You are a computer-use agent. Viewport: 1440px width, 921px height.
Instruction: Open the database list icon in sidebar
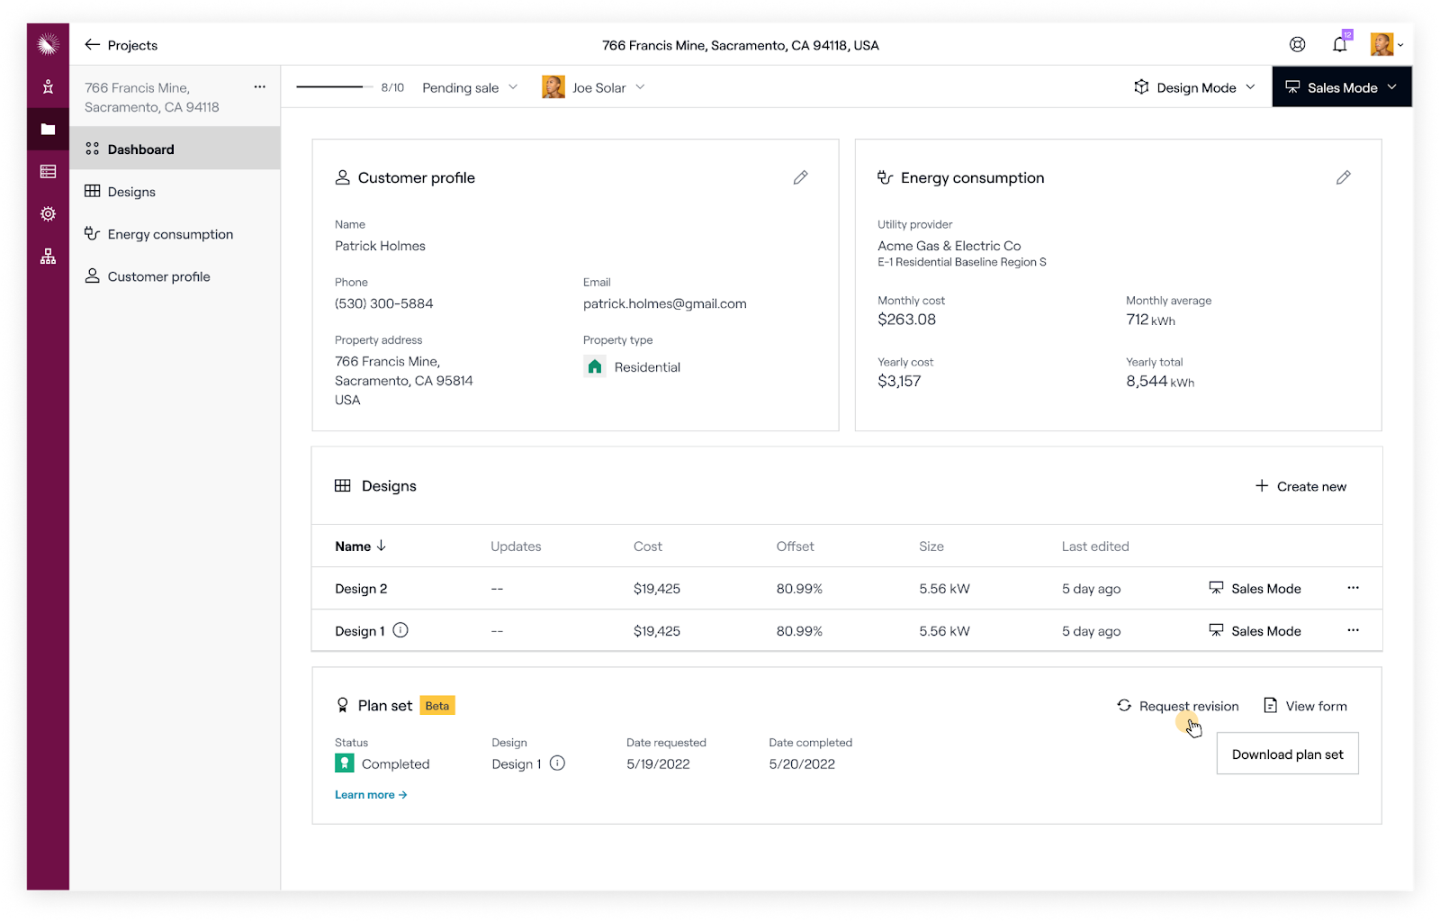point(48,172)
